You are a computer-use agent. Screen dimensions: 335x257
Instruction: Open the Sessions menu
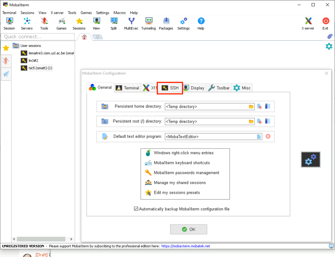[x=27, y=13]
